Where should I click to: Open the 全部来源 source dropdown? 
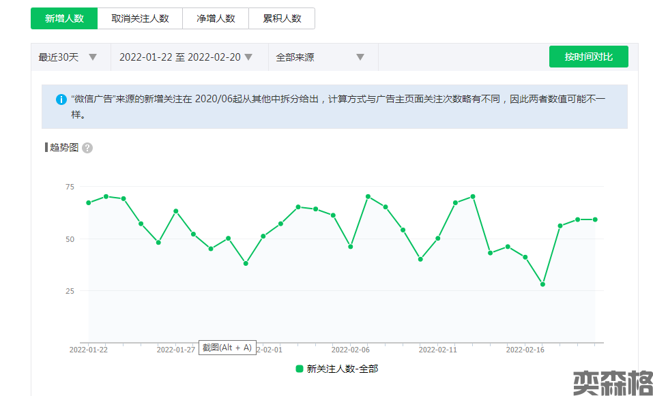pyautogui.click(x=320, y=57)
